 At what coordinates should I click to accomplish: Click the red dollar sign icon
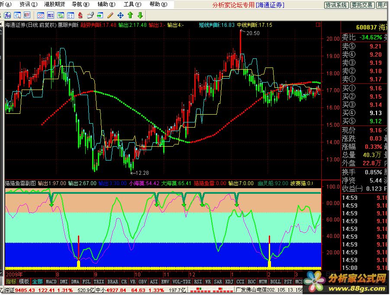[x=80, y=16]
